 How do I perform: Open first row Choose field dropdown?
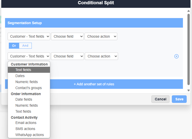point(67,37)
